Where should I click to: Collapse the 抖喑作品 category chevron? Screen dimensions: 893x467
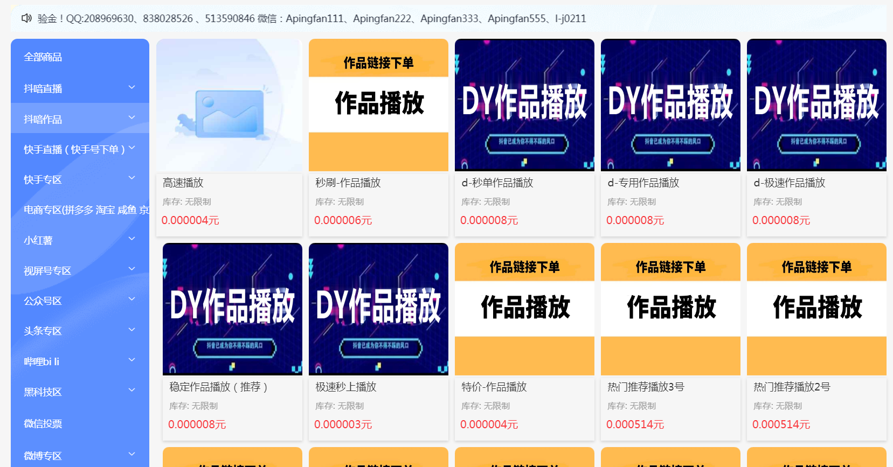131,117
